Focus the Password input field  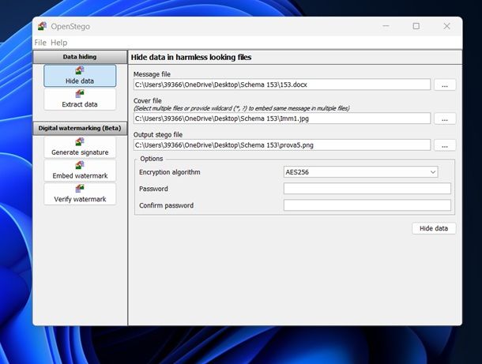tap(367, 189)
